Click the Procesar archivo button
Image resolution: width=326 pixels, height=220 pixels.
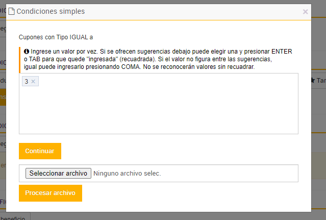point(50,193)
